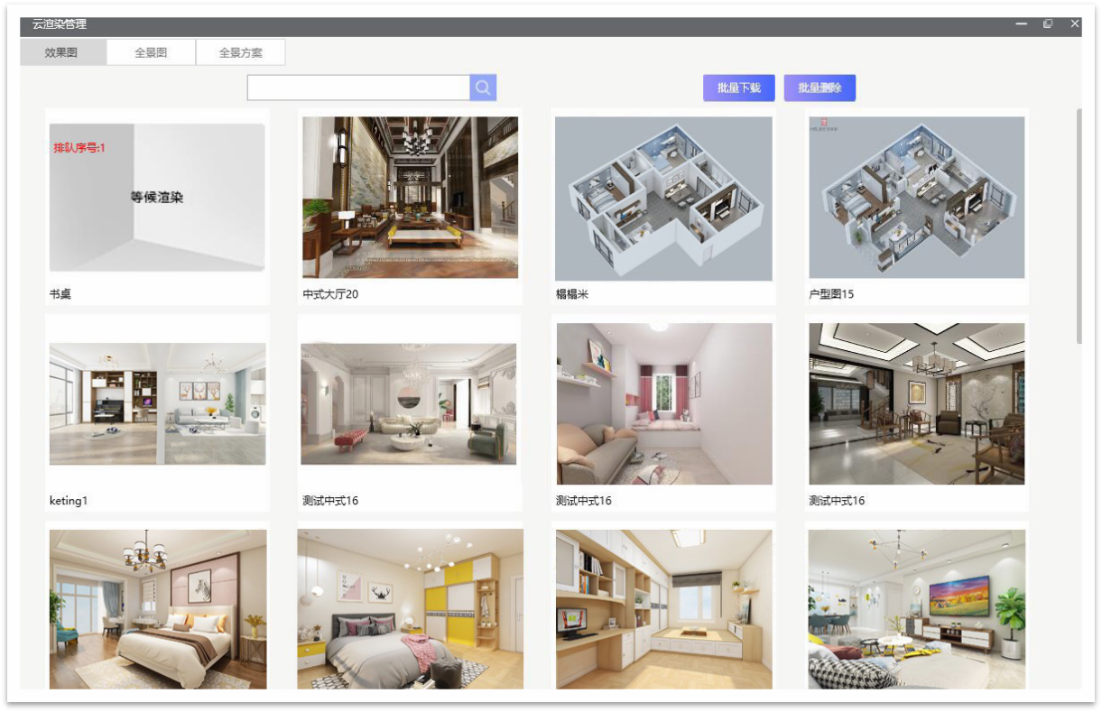The height and width of the screenshot is (712, 1102).
Task: Open the keting1 living room thumbnail
Action: [157, 404]
